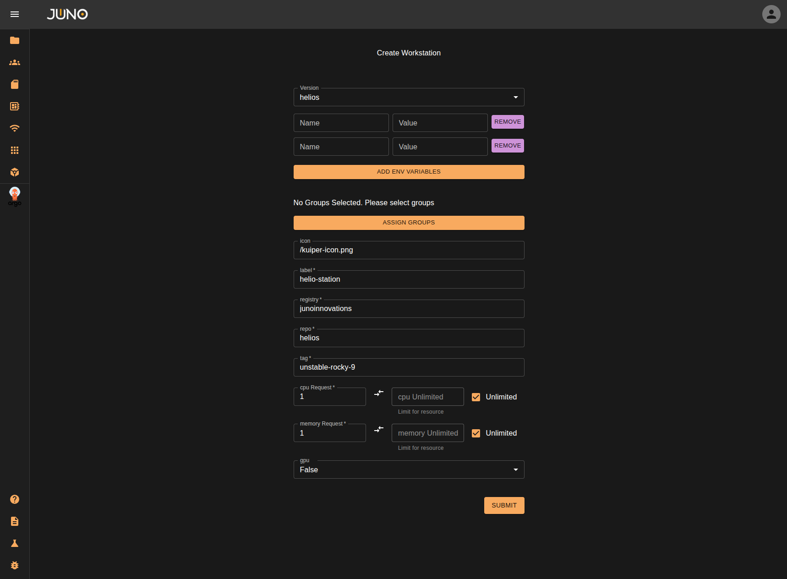787x579 pixels.
Task: Click the memory card icon in sidebar
Action: pos(15,84)
